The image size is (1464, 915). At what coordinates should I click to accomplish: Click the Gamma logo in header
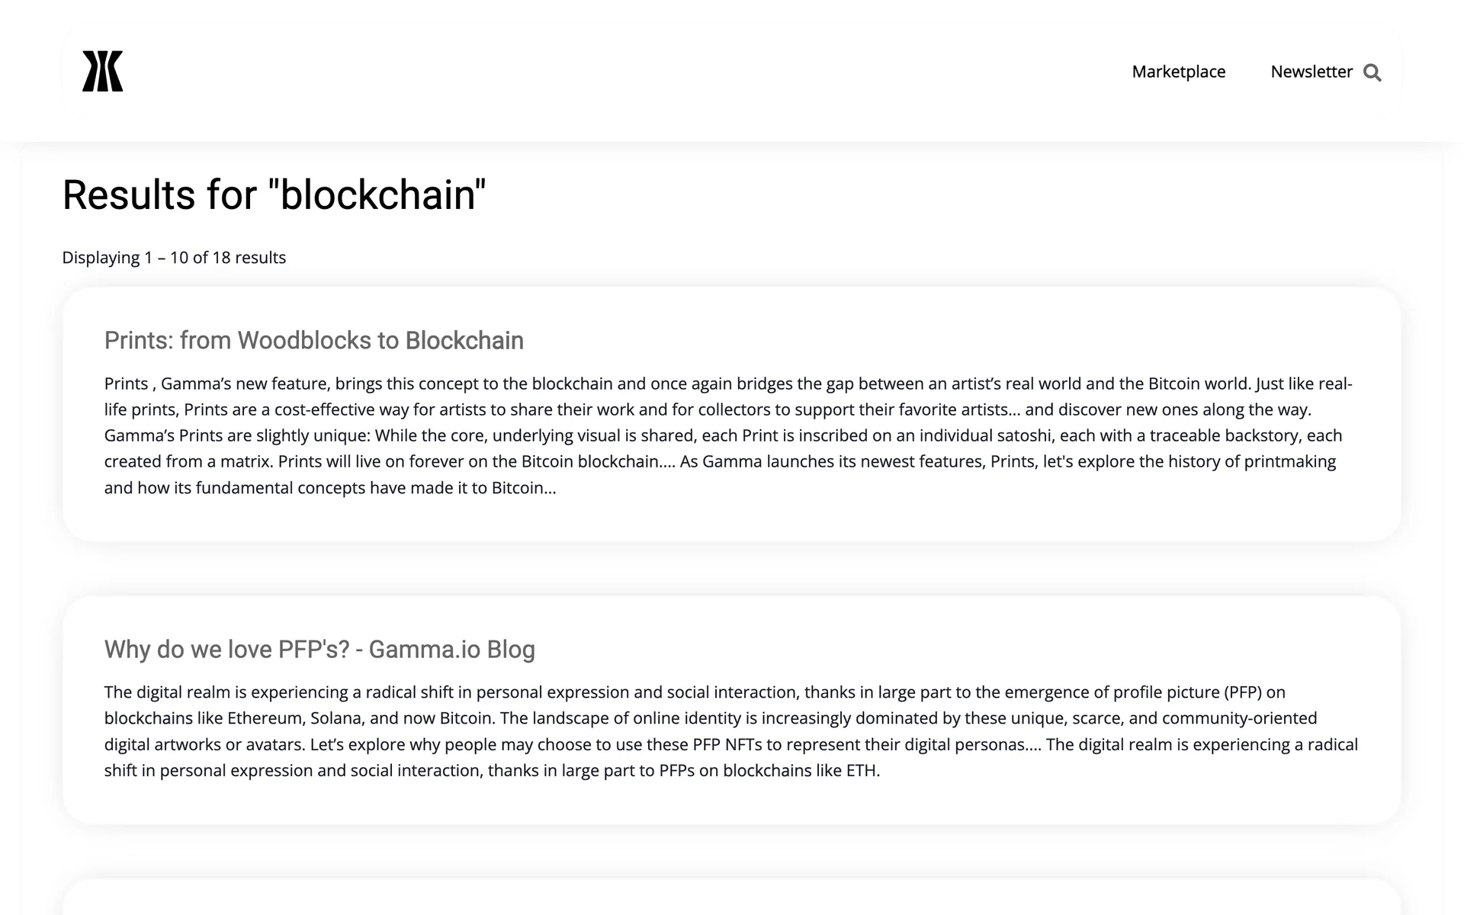click(x=102, y=72)
